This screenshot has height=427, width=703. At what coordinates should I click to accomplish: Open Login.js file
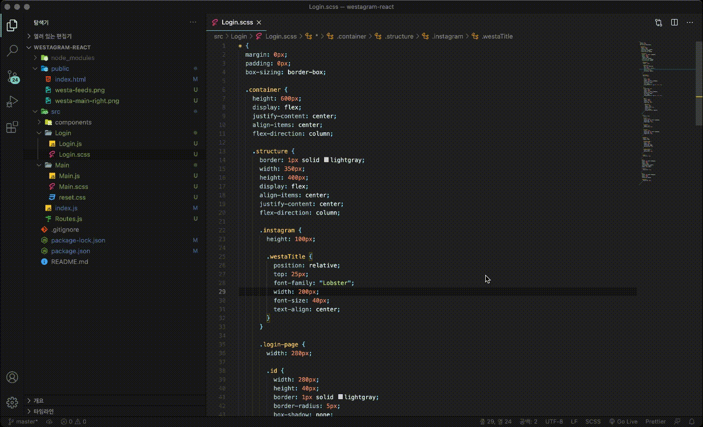point(115,144)
